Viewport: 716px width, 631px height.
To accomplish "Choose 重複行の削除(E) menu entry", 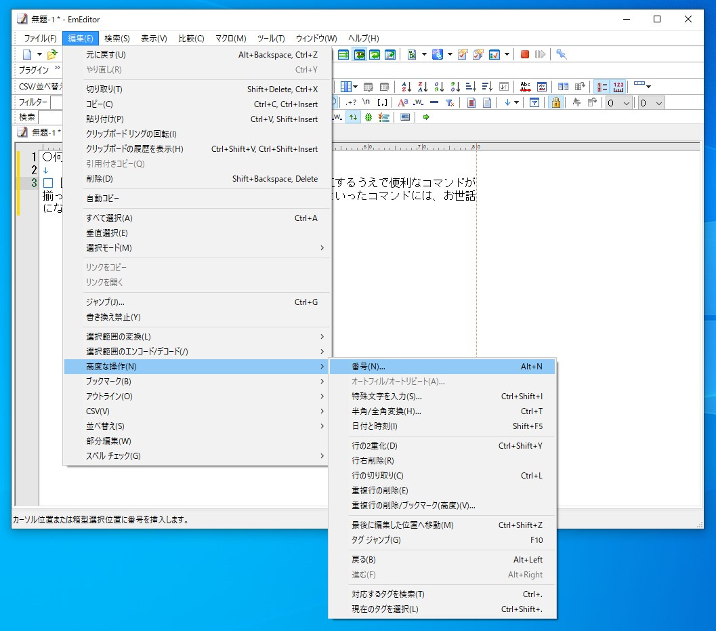I will coord(442,490).
